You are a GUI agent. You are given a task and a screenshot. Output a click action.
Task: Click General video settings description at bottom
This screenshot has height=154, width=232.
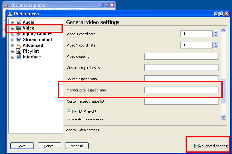point(82,130)
